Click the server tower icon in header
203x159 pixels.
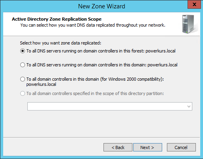coord(189,24)
